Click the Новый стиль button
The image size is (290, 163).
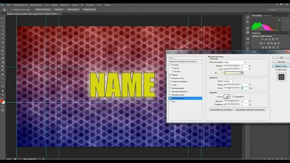[281, 66]
